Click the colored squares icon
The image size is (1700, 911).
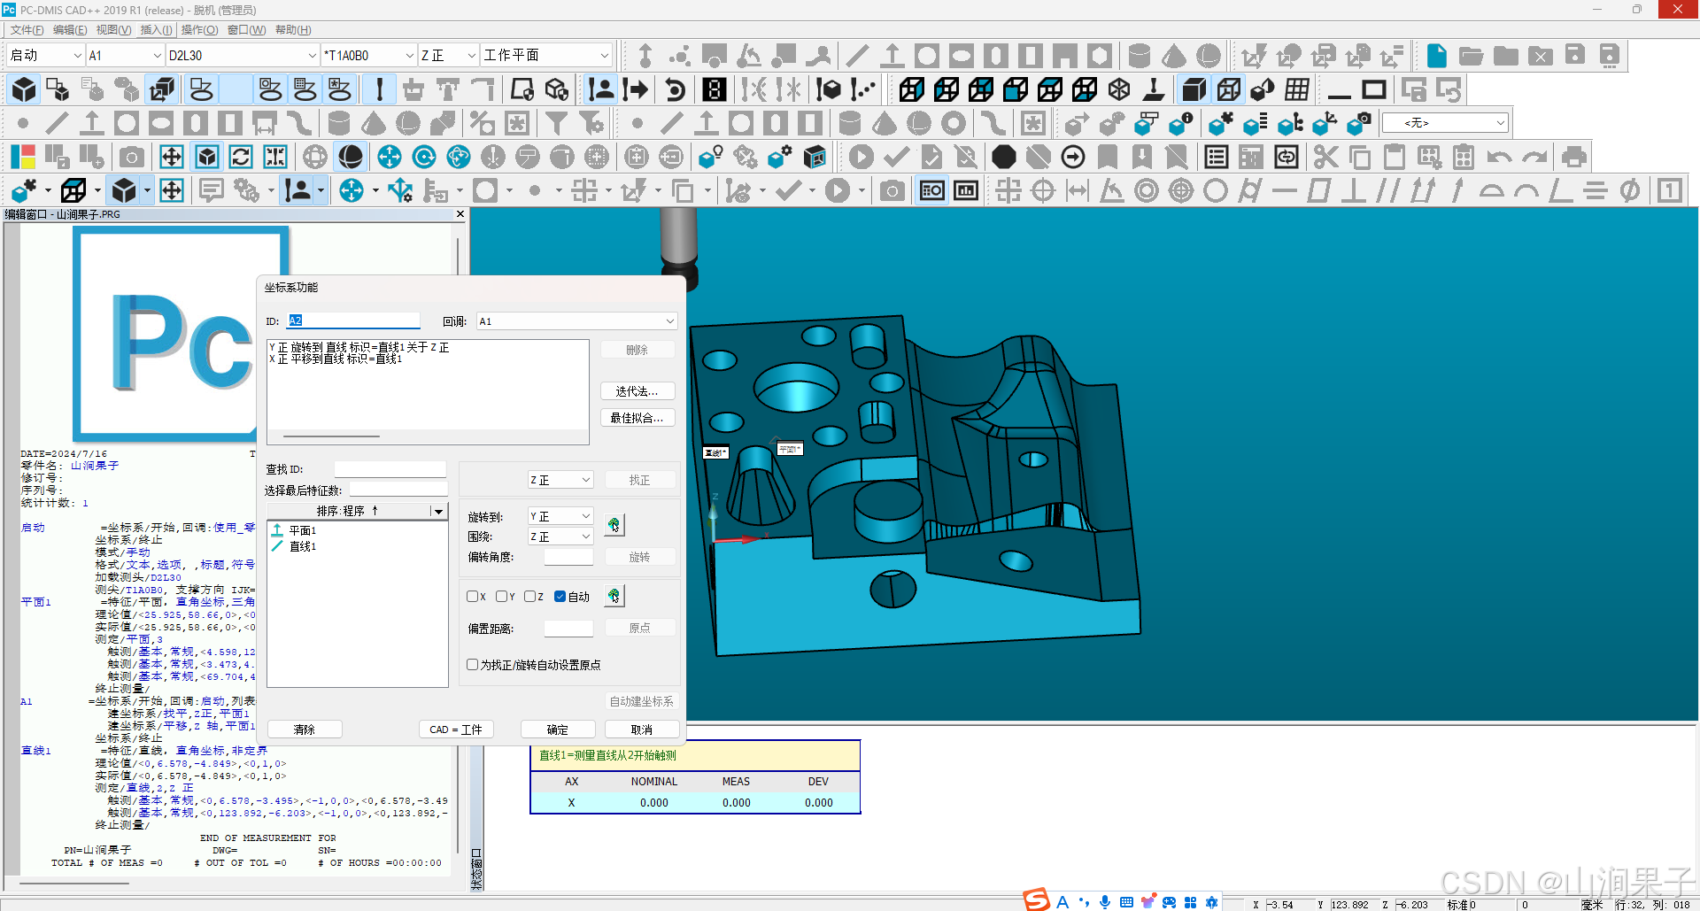[x=23, y=158]
